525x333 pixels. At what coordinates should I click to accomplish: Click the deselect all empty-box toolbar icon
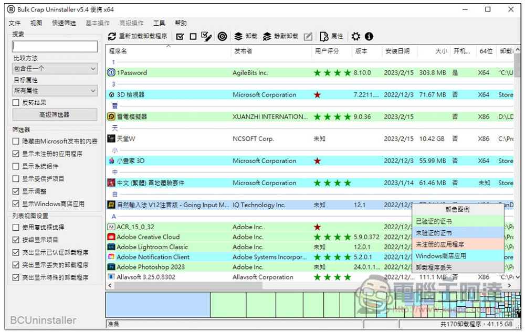point(193,36)
